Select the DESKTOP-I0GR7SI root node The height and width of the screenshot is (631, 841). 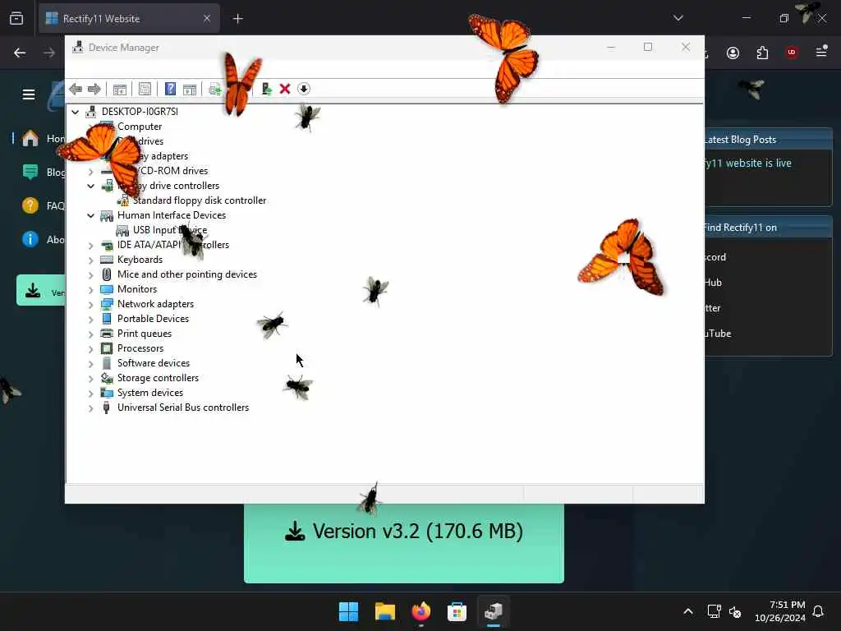140,112
